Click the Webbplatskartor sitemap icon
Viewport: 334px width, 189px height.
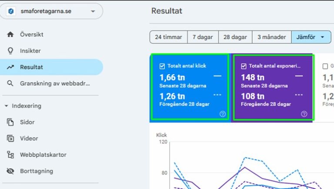tap(10, 155)
